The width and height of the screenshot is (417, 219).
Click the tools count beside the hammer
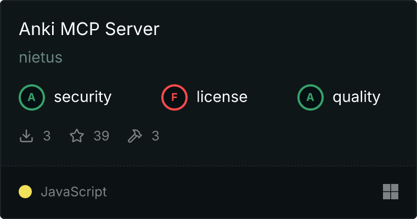tap(155, 136)
